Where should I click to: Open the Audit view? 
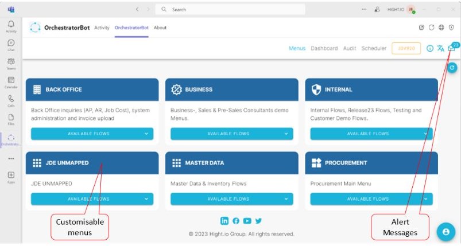click(x=350, y=48)
